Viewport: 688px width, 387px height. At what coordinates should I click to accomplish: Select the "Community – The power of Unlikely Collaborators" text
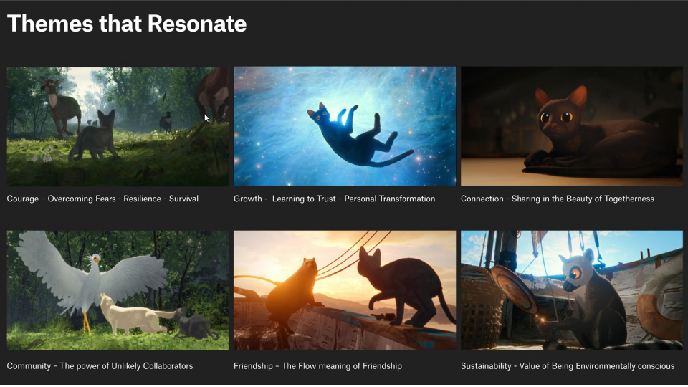tap(100, 365)
